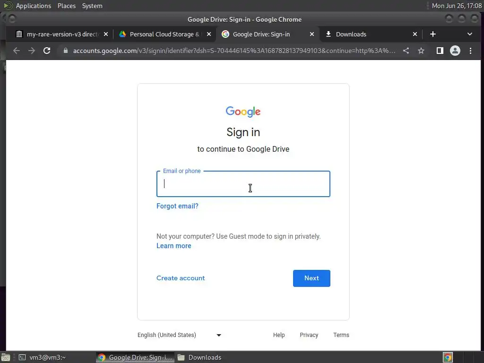
Task: Click the window menu button in the title bar
Action: [x=12, y=19]
